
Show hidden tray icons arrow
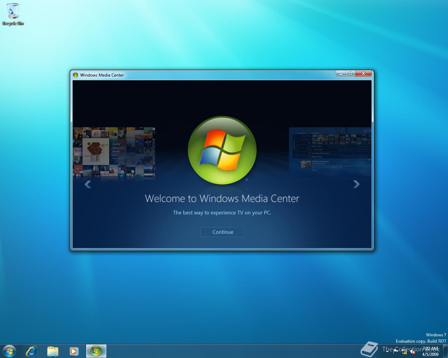387,352
